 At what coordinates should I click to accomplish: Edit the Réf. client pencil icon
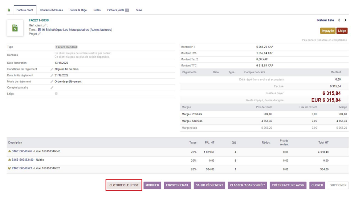(x=45, y=25)
